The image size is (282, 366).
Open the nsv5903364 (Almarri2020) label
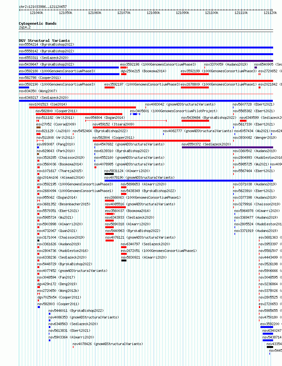coord(71,337)
